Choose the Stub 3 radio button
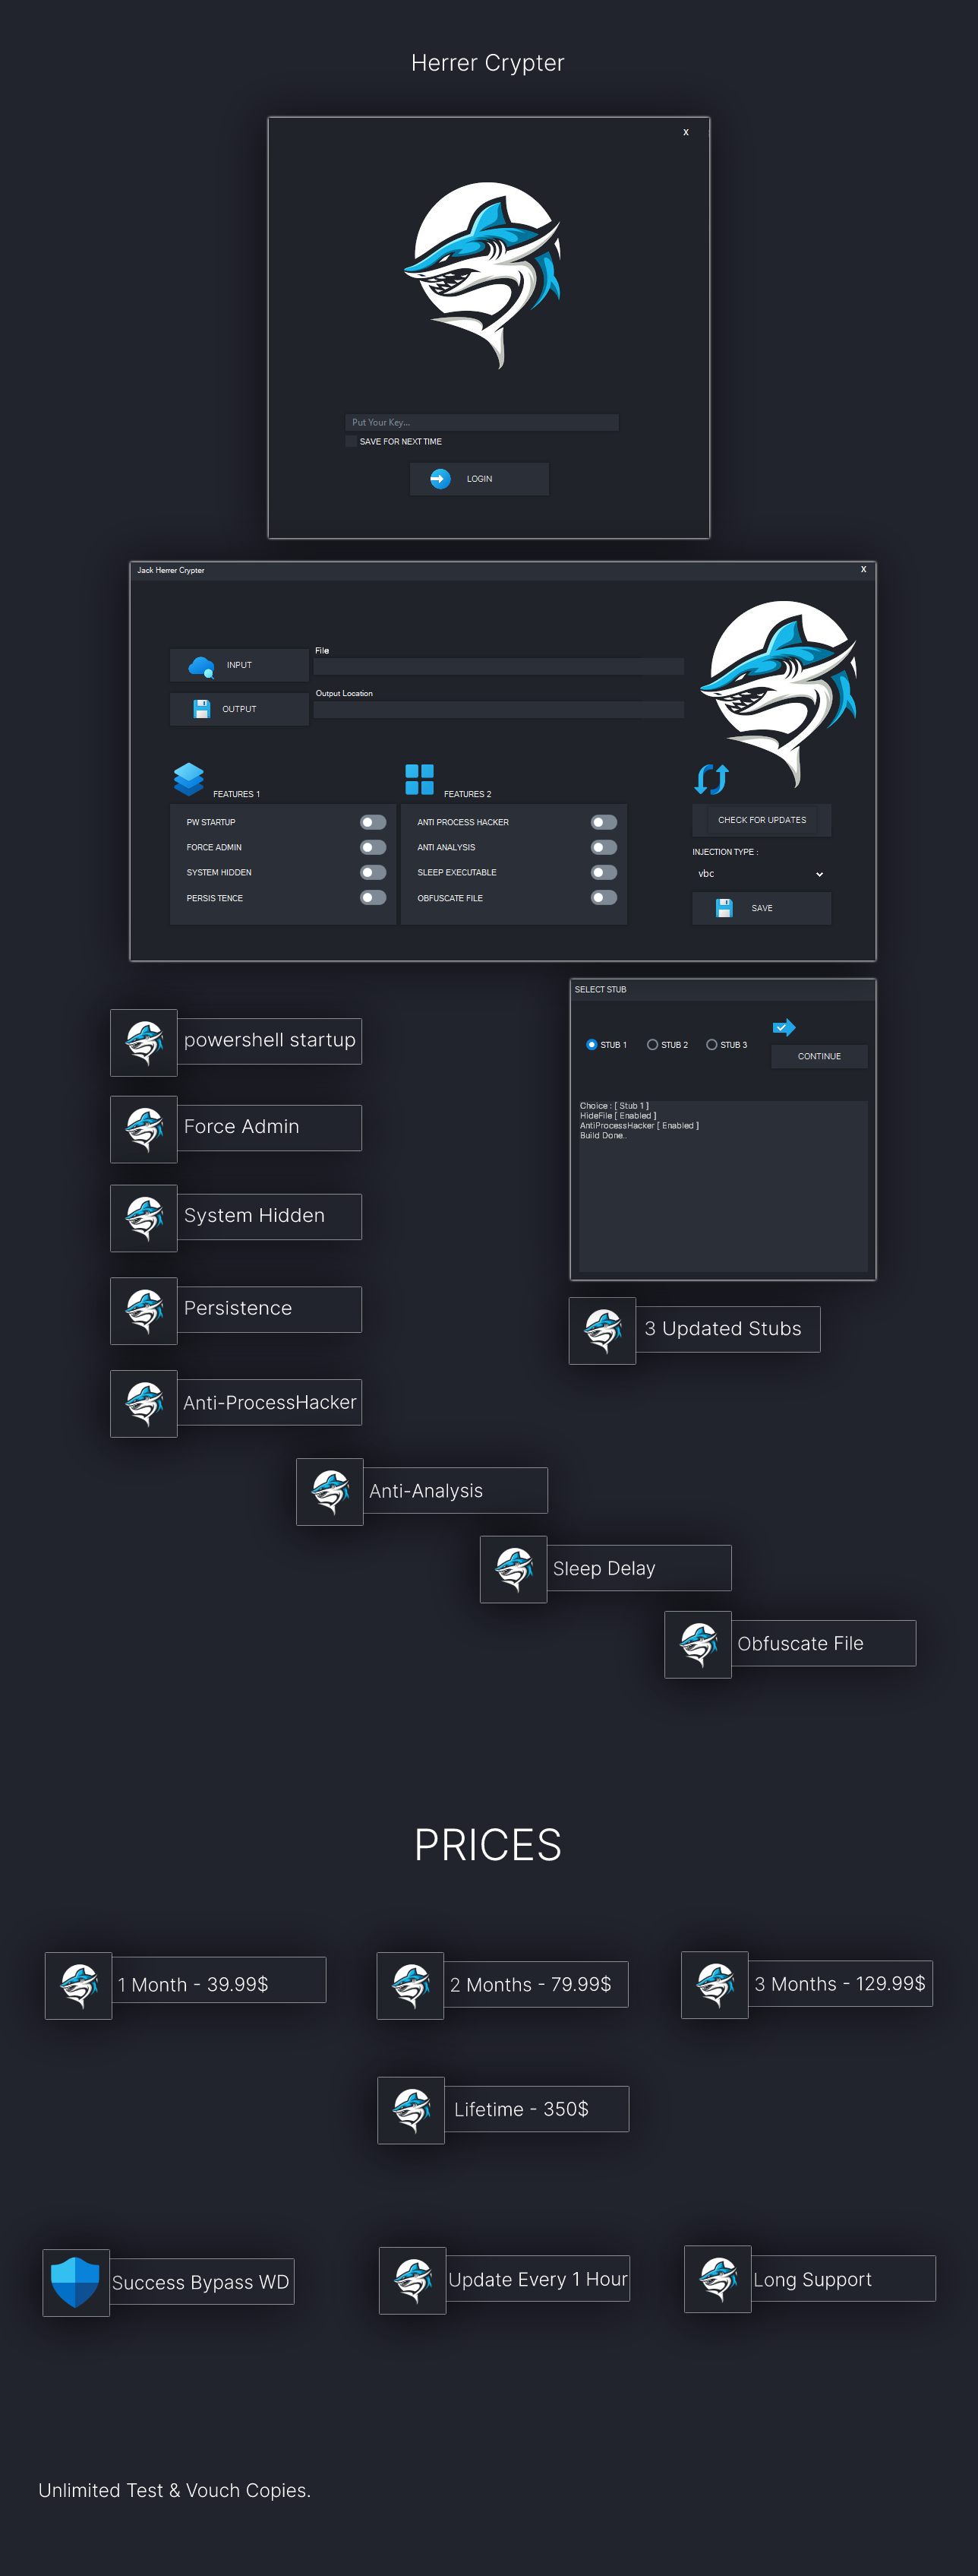Screen dimensions: 978x2576 (711, 1045)
